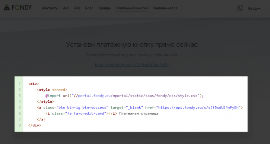Click subtitle Скопируй готовый код или ссылку
The height and width of the screenshot is (144, 270).
point(132,55)
